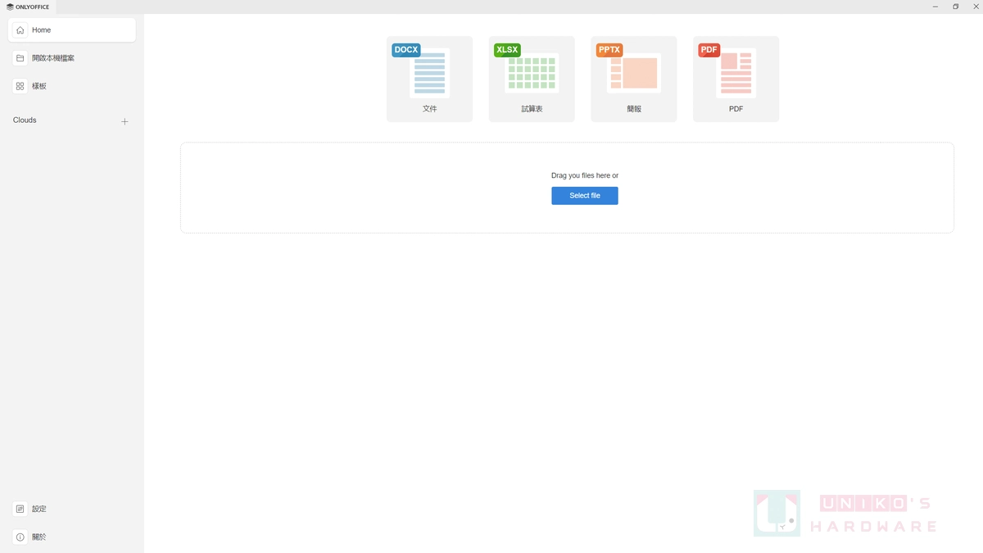This screenshot has height=553, width=983.
Task: Minimize the ONLYOFFICE window
Action: point(935,7)
